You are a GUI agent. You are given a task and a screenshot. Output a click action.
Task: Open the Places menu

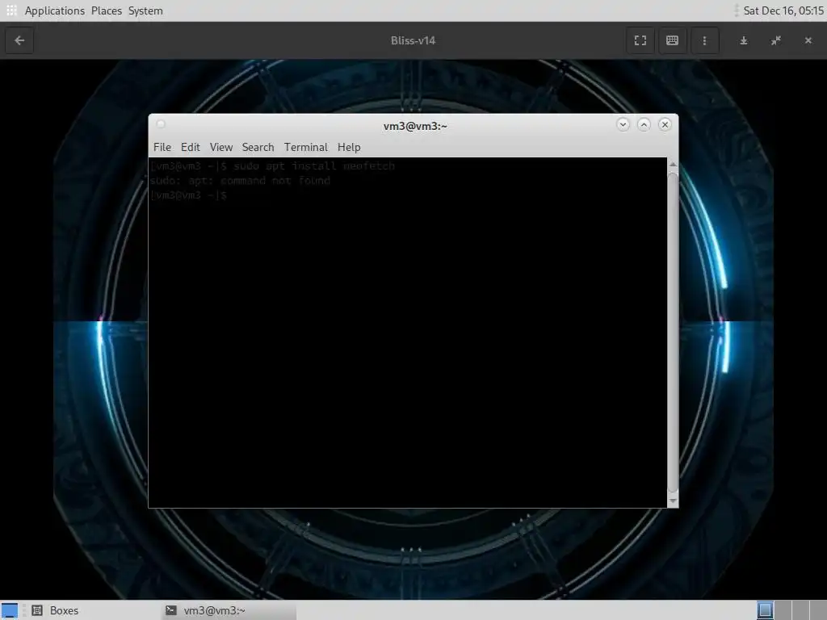pyautogui.click(x=106, y=10)
